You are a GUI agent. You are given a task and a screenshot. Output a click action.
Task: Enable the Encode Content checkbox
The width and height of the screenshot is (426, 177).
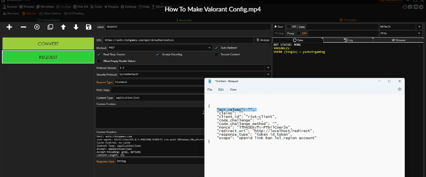[x=217, y=54]
